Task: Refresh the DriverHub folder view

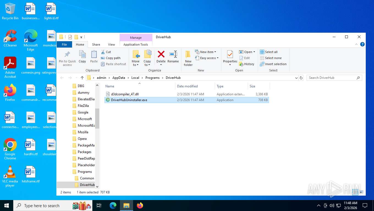Action: pyautogui.click(x=301, y=78)
